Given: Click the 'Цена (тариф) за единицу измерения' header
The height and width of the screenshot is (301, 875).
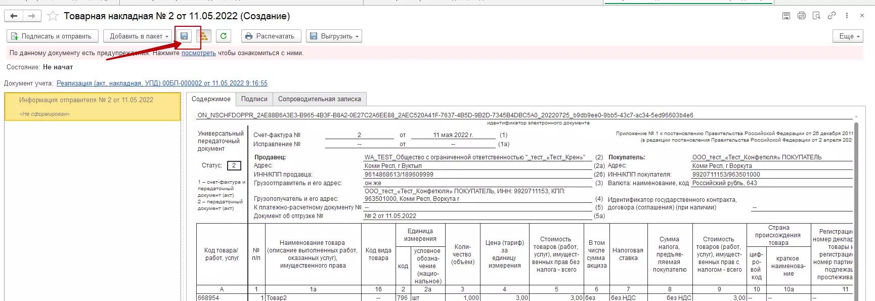Looking at the screenshot, I should [x=504, y=254].
